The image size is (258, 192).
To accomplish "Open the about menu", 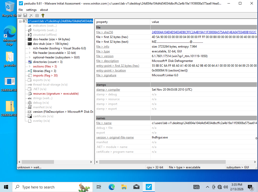I will click(44, 10).
